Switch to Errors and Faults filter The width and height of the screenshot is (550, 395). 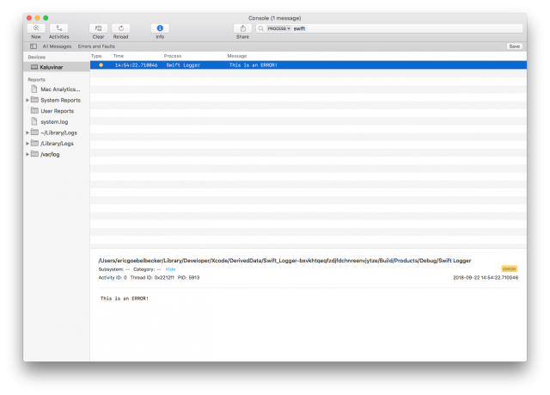coord(96,46)
